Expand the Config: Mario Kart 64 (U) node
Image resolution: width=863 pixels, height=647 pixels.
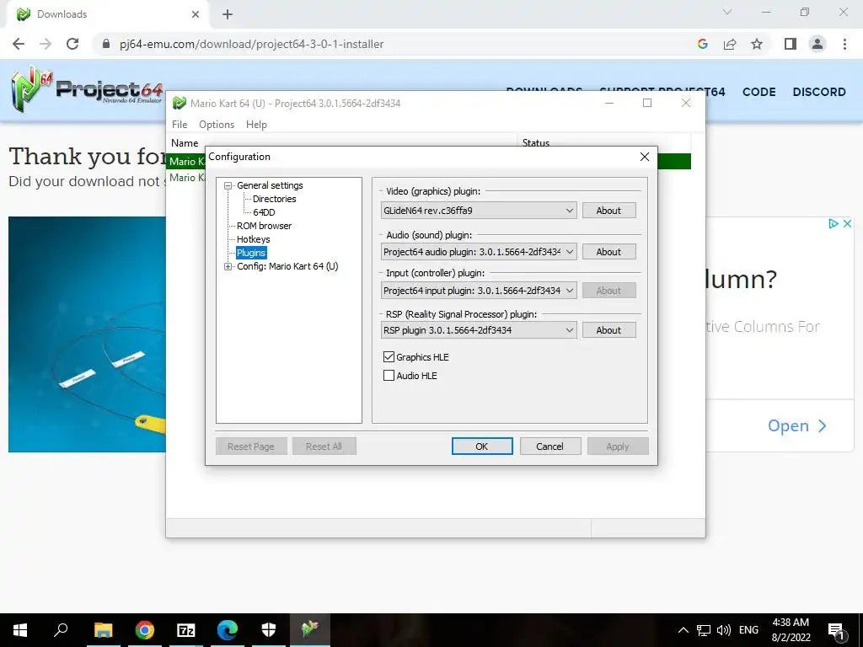click(x=228, y=266)
